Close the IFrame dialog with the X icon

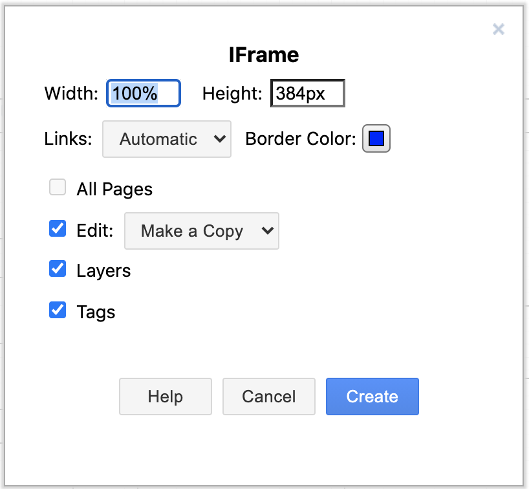pos(498,29)
